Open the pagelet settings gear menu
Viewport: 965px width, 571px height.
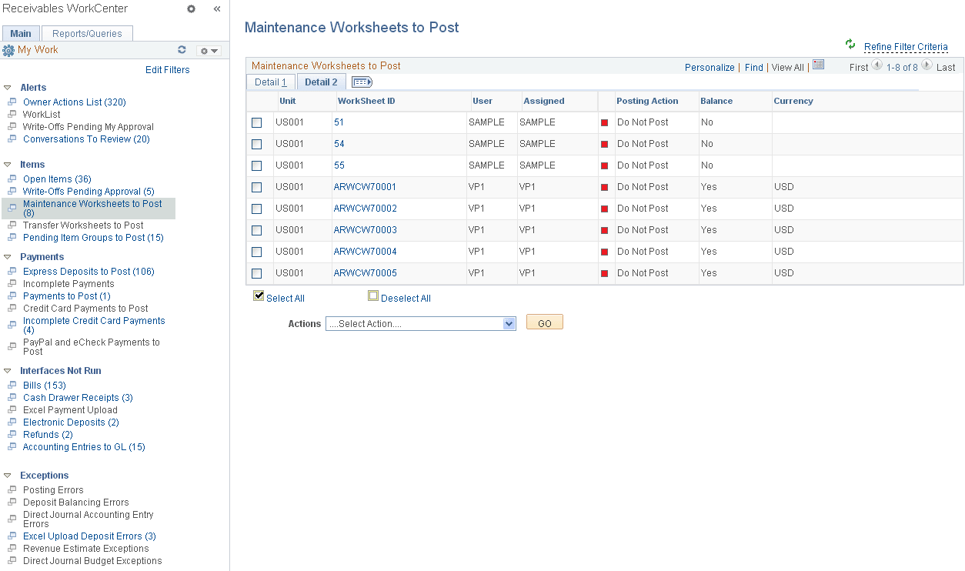(x=203, y=49)
